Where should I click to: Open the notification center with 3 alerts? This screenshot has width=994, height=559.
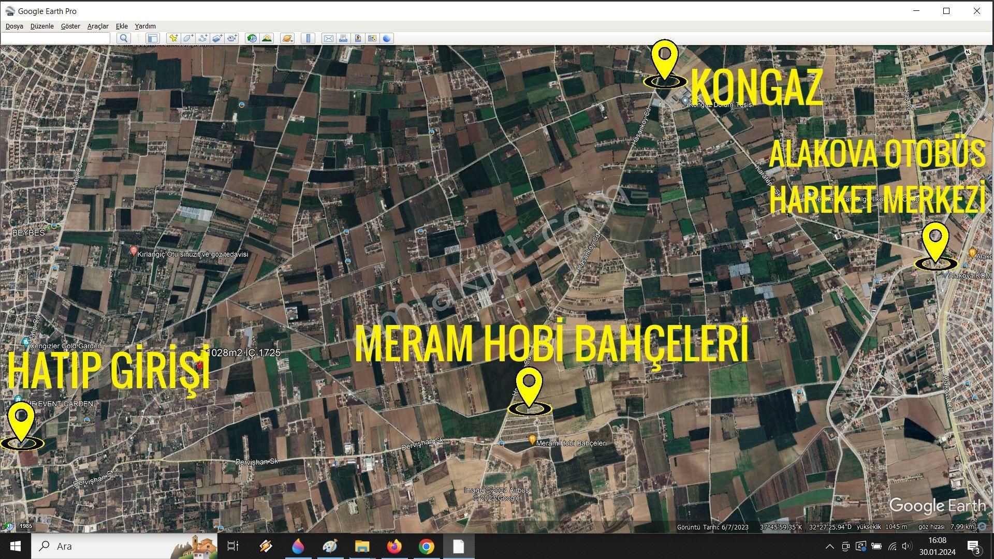pyautogui.click(x=974, y=547)
